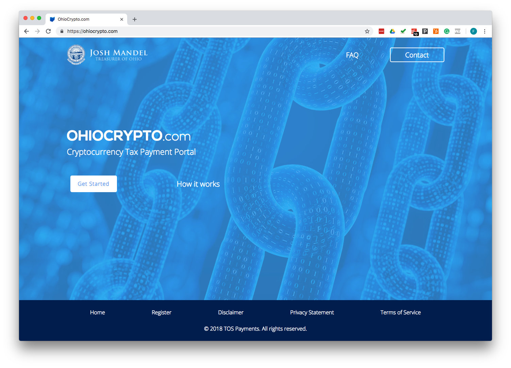Open the Grammarly extension icon
Screen dimensions: 511x368
(447, 31)
